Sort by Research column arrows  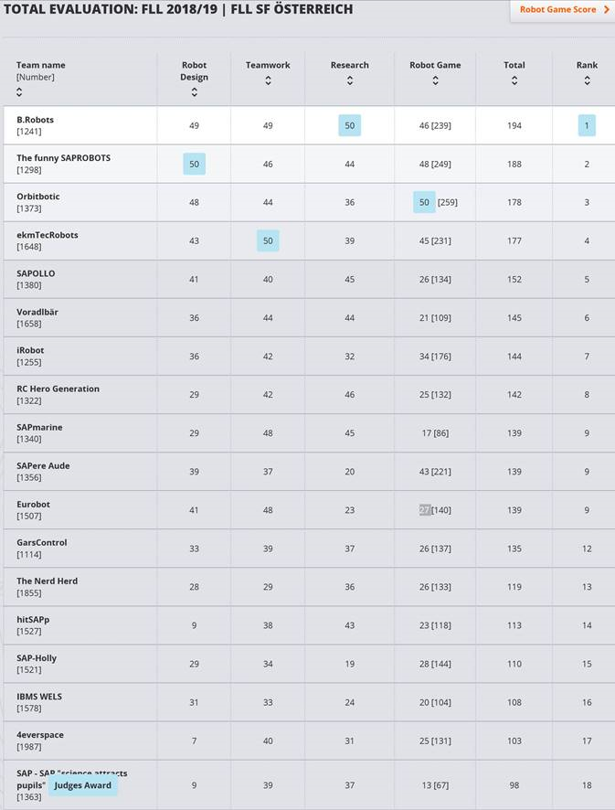pos(350,80)
